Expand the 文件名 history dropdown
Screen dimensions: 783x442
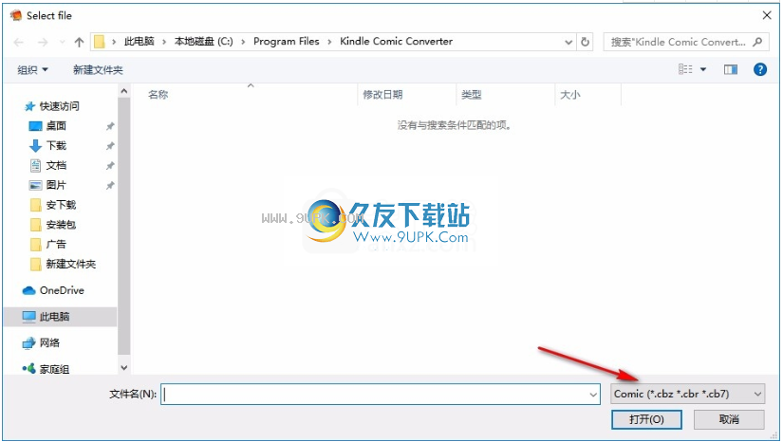click(593, 395)
